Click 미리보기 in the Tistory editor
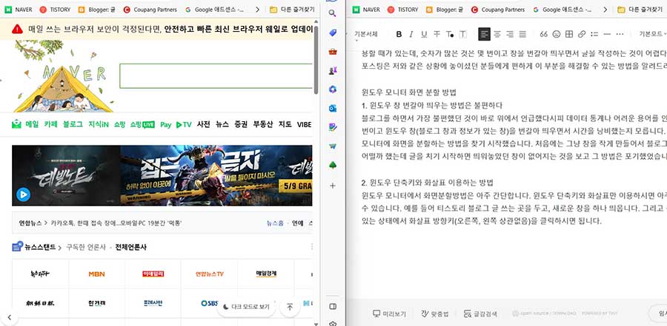 click(389, 313)
